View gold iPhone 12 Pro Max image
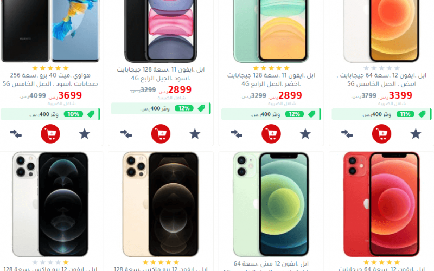The image size is (434, 271). (161, 204)
